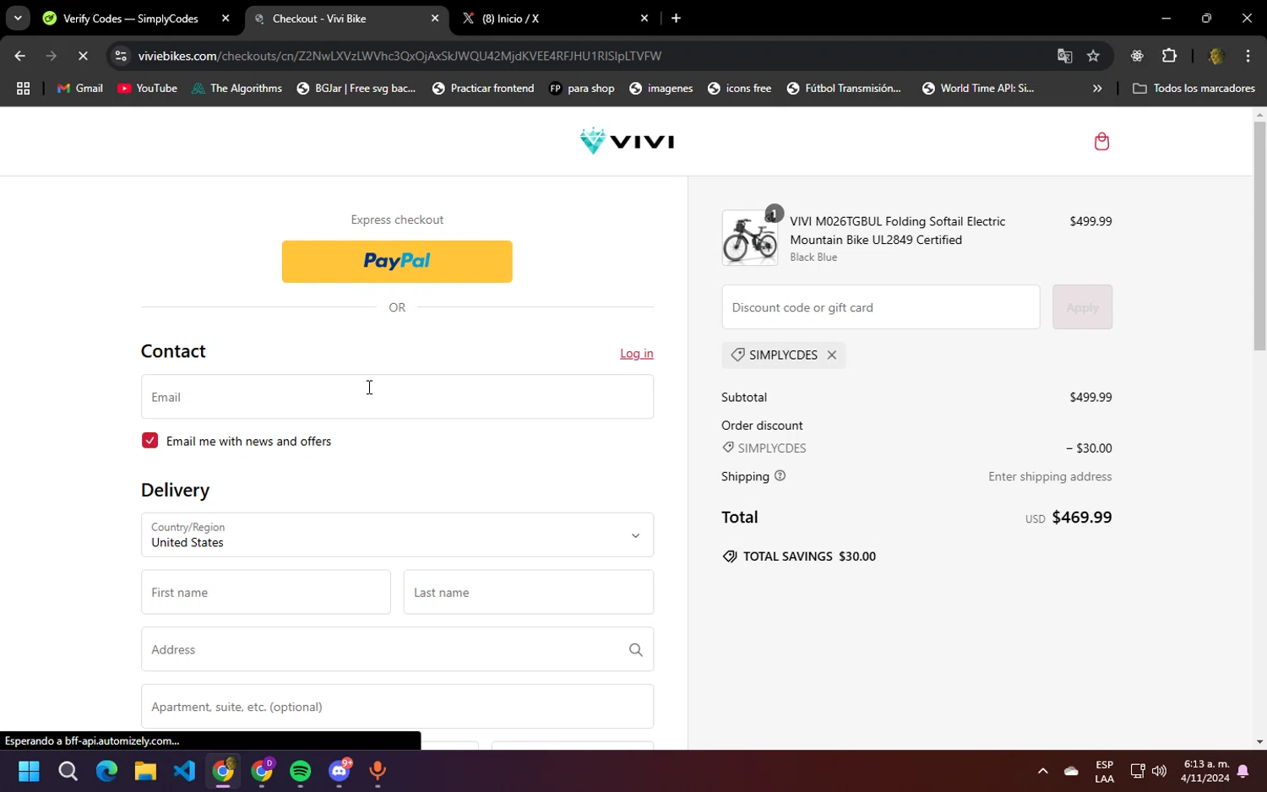The height and width of the screenshot is (792, 1267).
Task: Bookmark this page with the star icon
Action: [x=1093, y=56]
